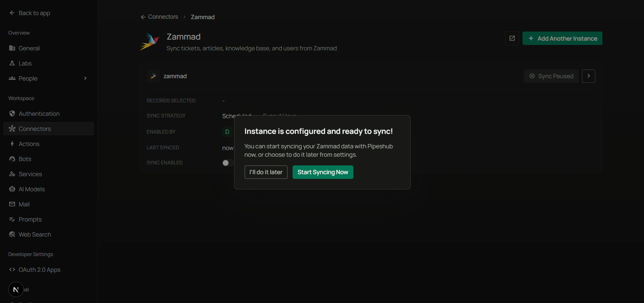The image size is (644, 303).
Task: Open General settings page
Action: click(49, 48)
